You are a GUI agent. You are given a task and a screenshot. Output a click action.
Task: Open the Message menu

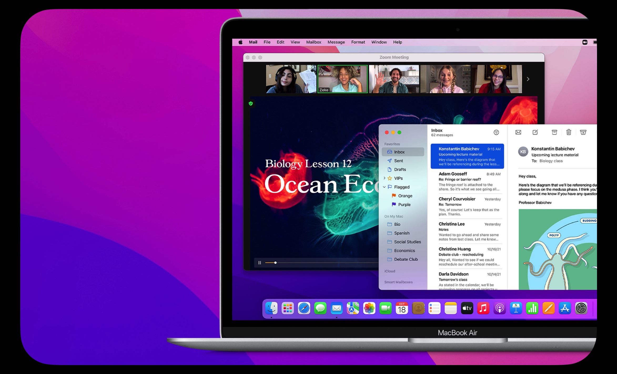(x=336, y=42)
